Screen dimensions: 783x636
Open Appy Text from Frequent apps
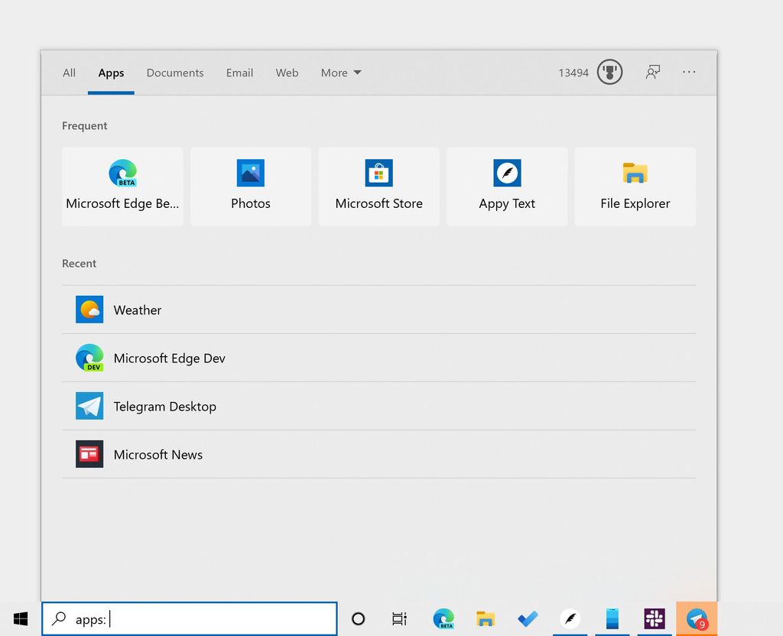click(507, 186)
